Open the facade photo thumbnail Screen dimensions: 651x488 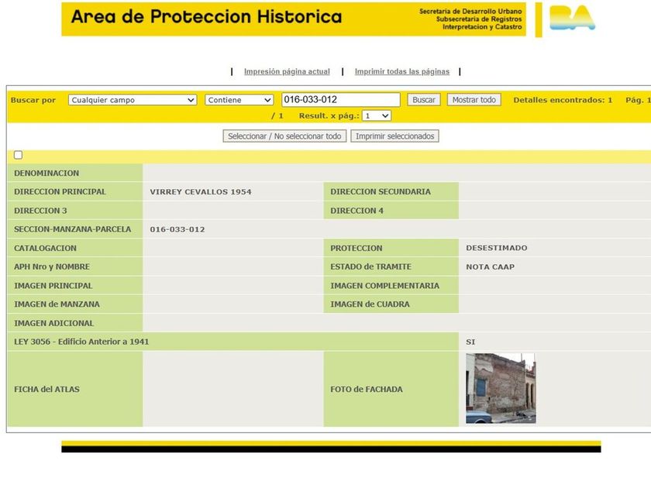pyautogui.click(x=500, y=388)
